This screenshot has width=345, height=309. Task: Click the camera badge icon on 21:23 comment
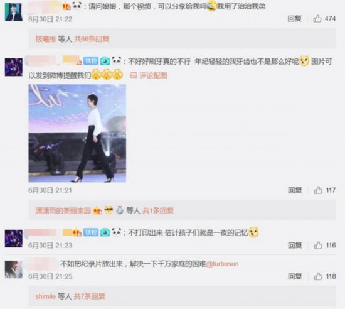tap(105, 232)
